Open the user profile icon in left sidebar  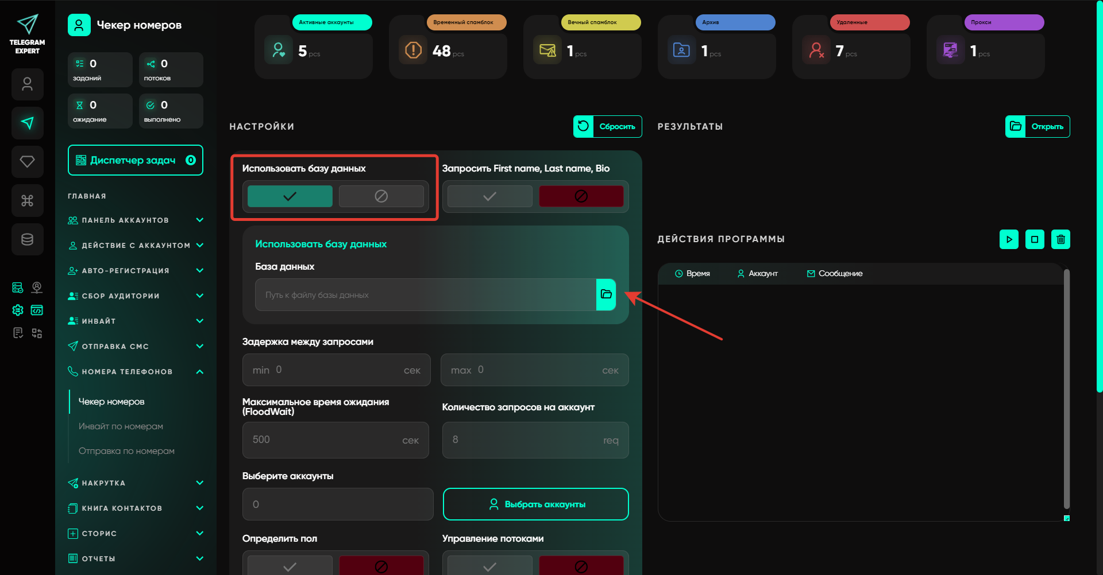pyautogui.click(x=27, y=84)
